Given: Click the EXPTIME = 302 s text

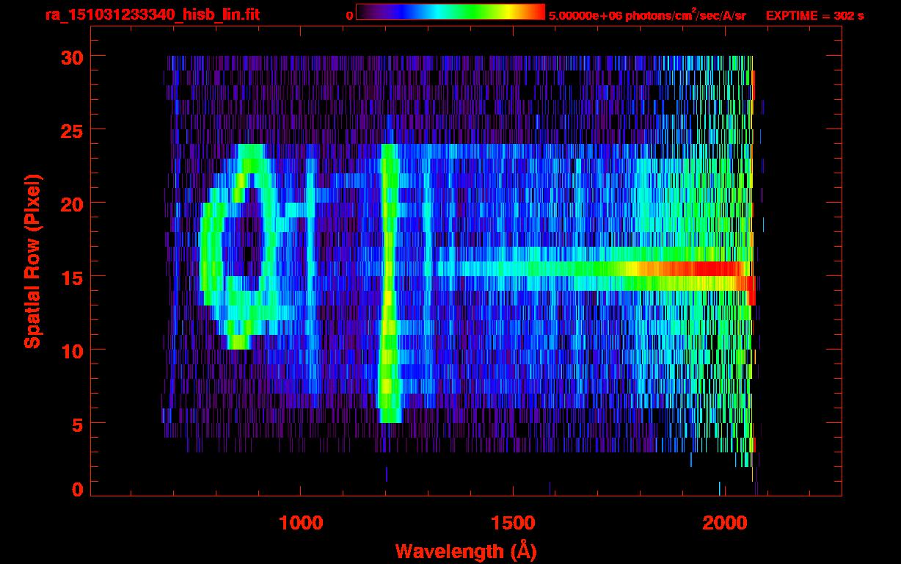Looking at the screenshot, I should pyautogui.click(x=814, y=15).
